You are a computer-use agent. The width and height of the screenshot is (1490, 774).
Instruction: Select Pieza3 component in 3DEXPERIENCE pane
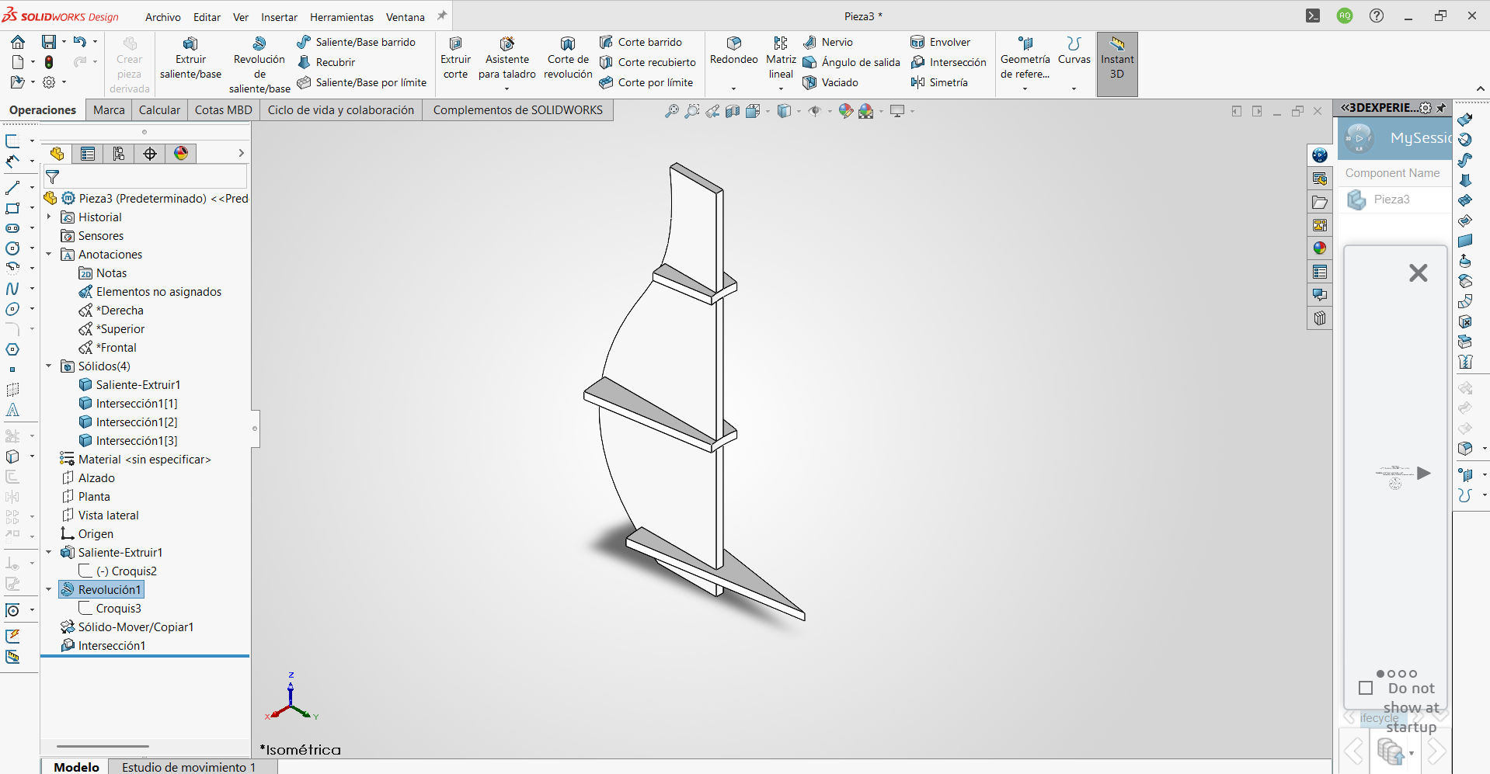(x=1391, y=200)
